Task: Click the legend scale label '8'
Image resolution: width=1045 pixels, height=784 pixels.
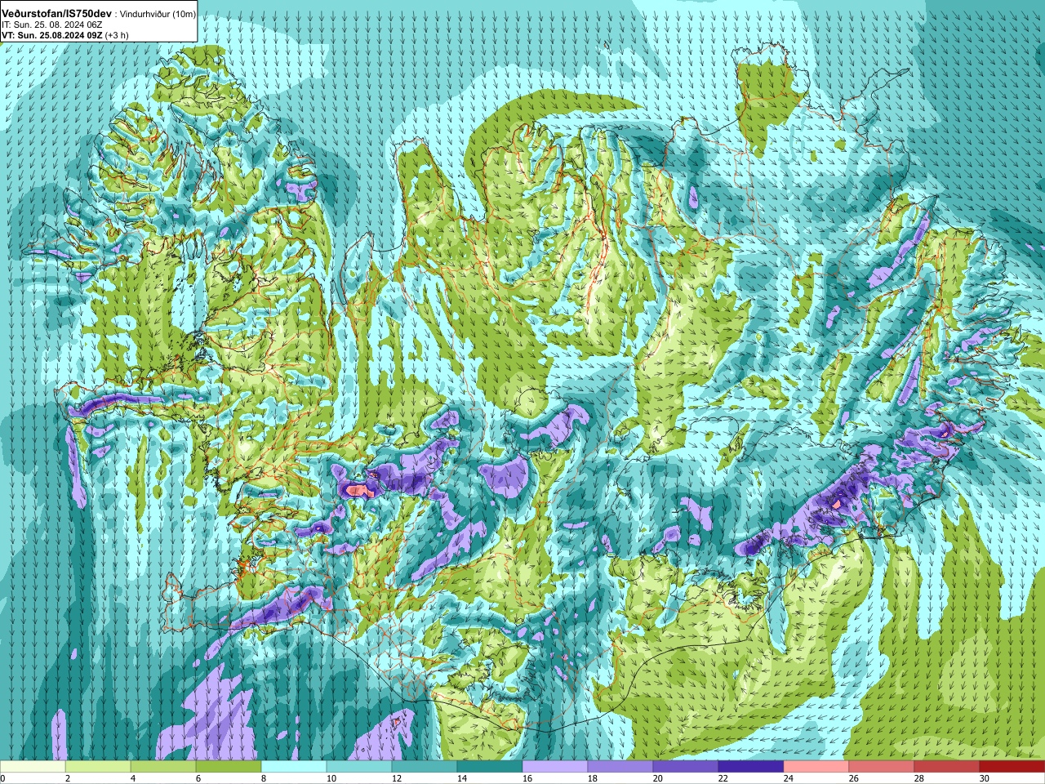Action: click(x=264, y=778)
